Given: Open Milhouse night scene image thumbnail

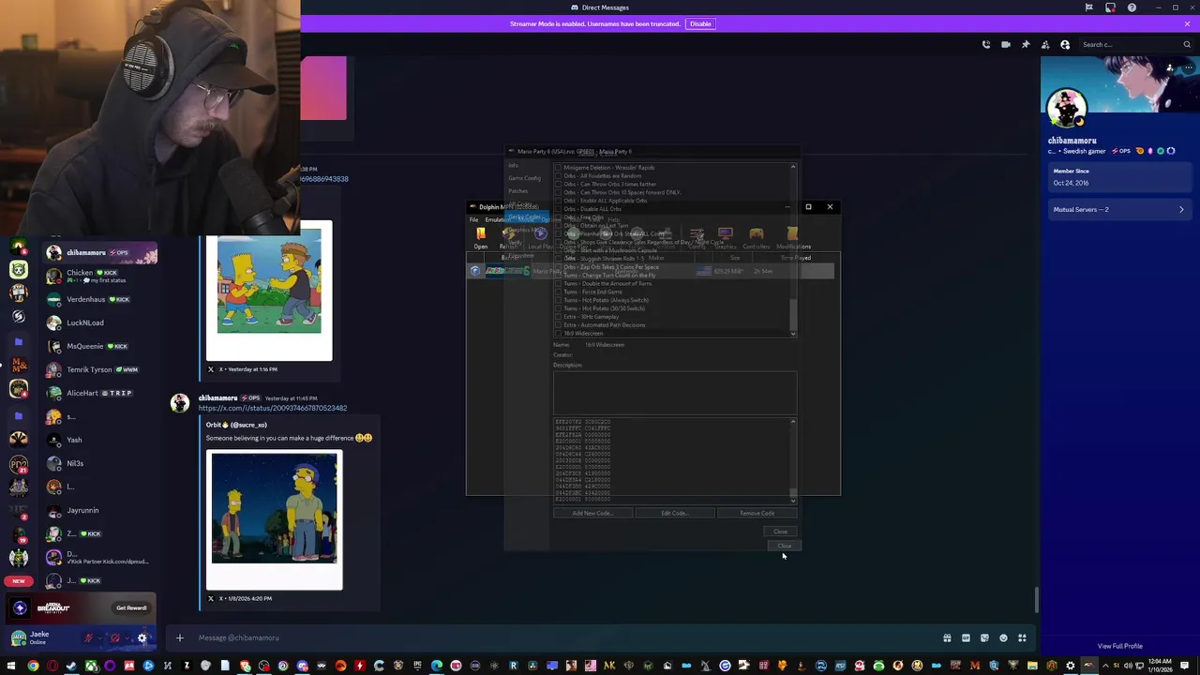Looking at the screenshot, I should 274,508.
